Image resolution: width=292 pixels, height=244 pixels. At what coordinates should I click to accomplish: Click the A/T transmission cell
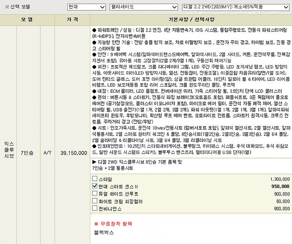point(47,153)
